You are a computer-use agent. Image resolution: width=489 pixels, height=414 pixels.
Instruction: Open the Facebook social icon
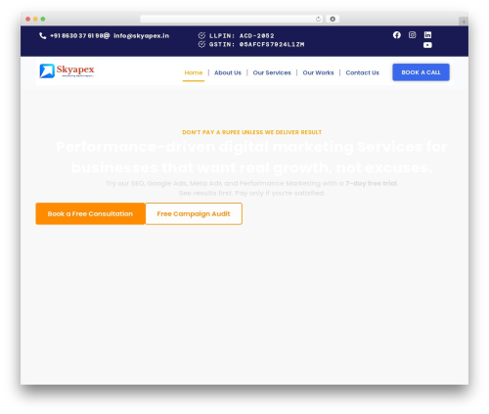pyautogui.click(x=397, y=35)
